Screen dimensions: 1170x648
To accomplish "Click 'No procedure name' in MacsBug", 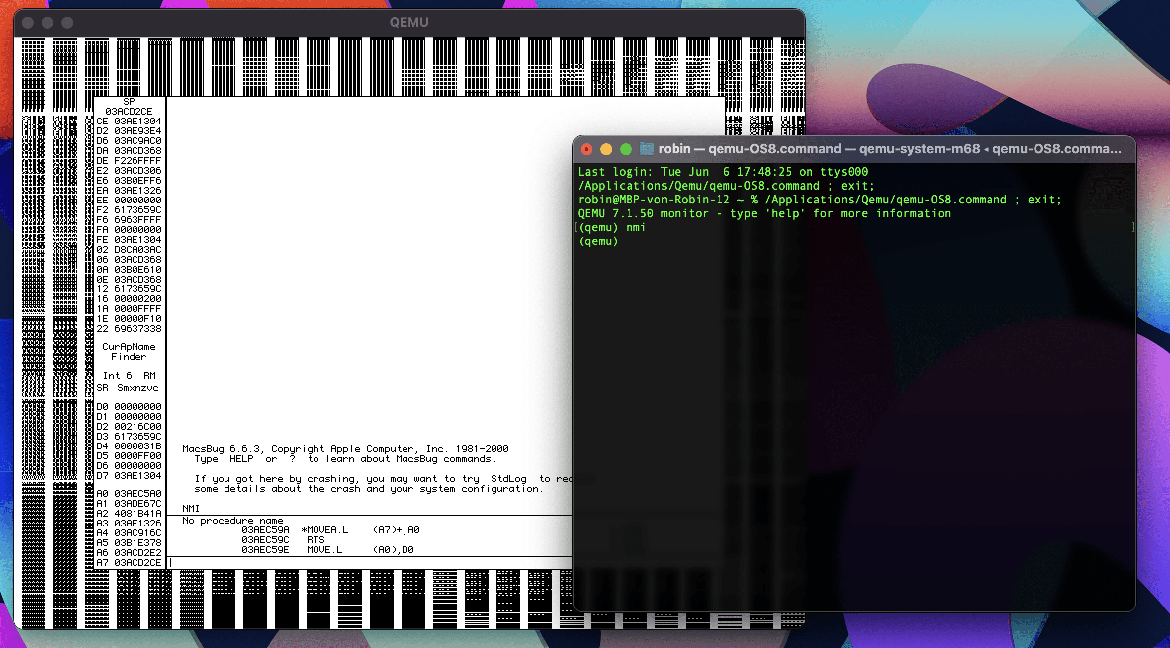I will pos(232,521).
